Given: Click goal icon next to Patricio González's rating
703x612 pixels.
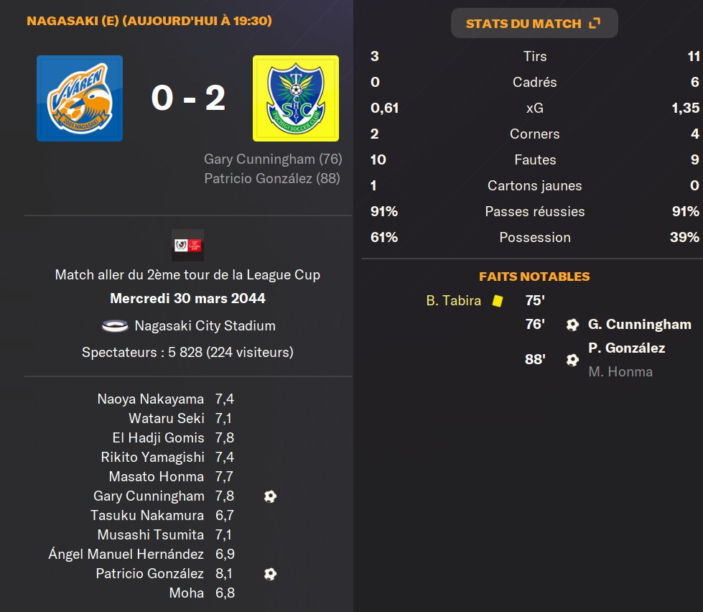Looking at the screenshot, I should click(x=270, y=574).
